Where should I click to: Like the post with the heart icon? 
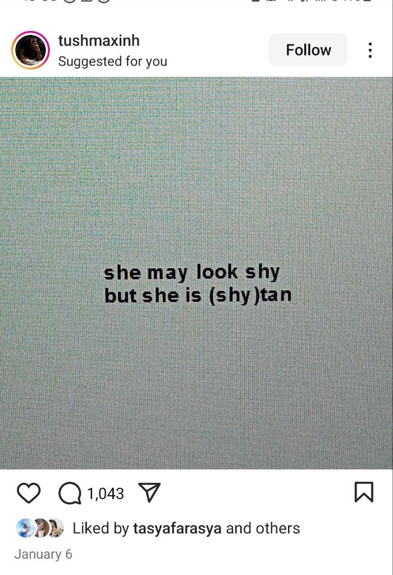tap(29, 493)
